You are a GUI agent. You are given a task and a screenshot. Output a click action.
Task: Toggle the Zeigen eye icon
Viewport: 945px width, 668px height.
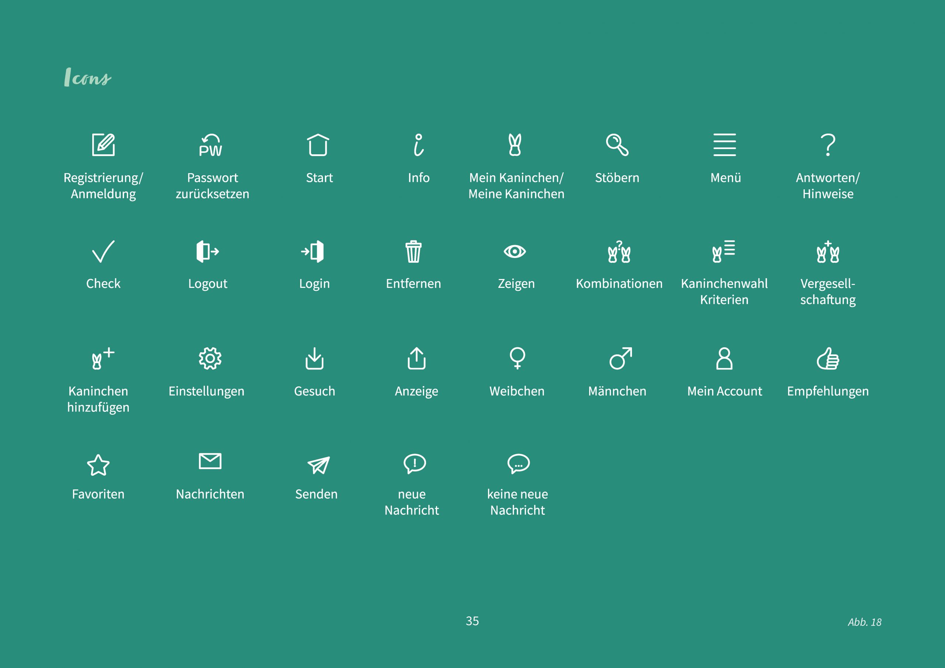click(x=515, y=251)
